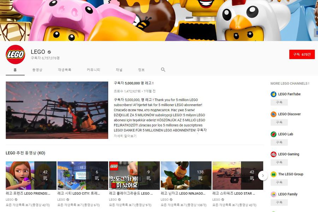This screenshot has width=318, height=212.
Task: Click the LEGO FanTube channel avatar
Action: click(x=273, y=94)
